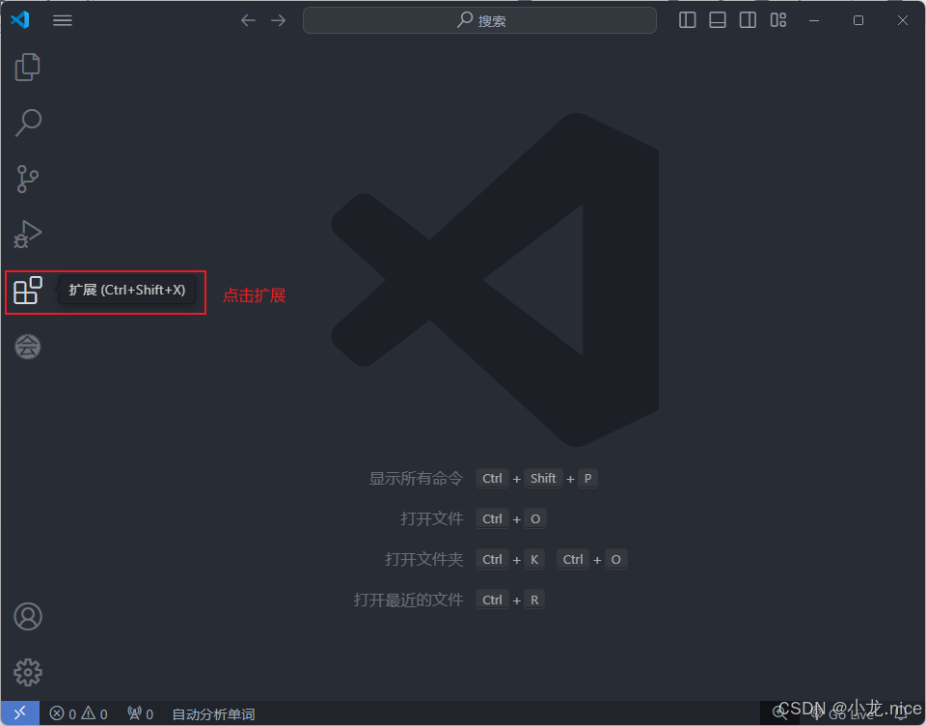Viewport: 926px width, 726px height.
Task: Click the 搜索 command center box
Action: 479,20
